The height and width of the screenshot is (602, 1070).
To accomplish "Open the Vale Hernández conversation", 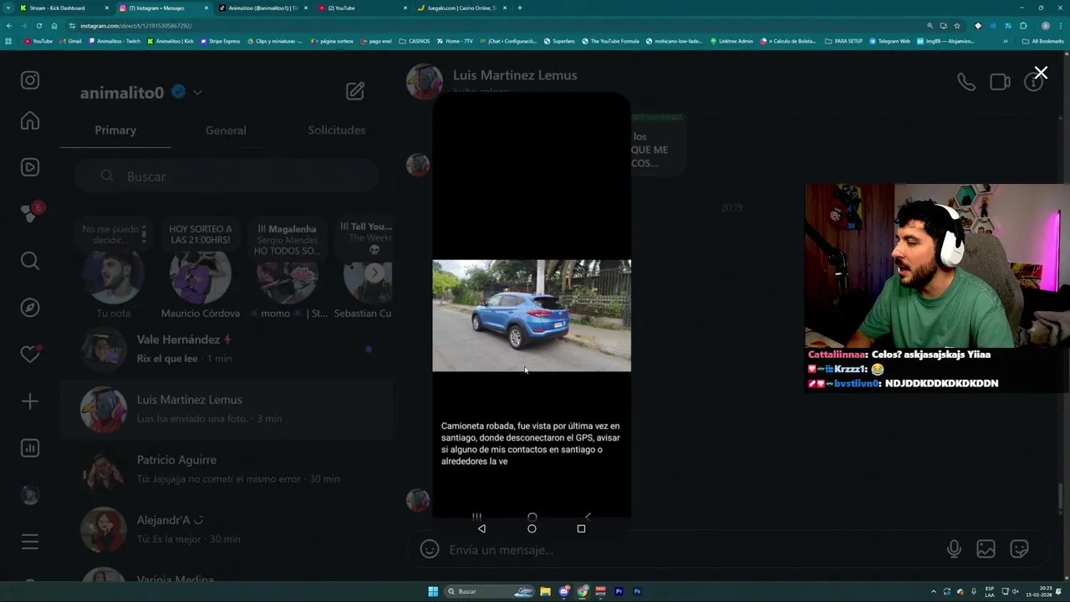I will (x=226, y=349).
